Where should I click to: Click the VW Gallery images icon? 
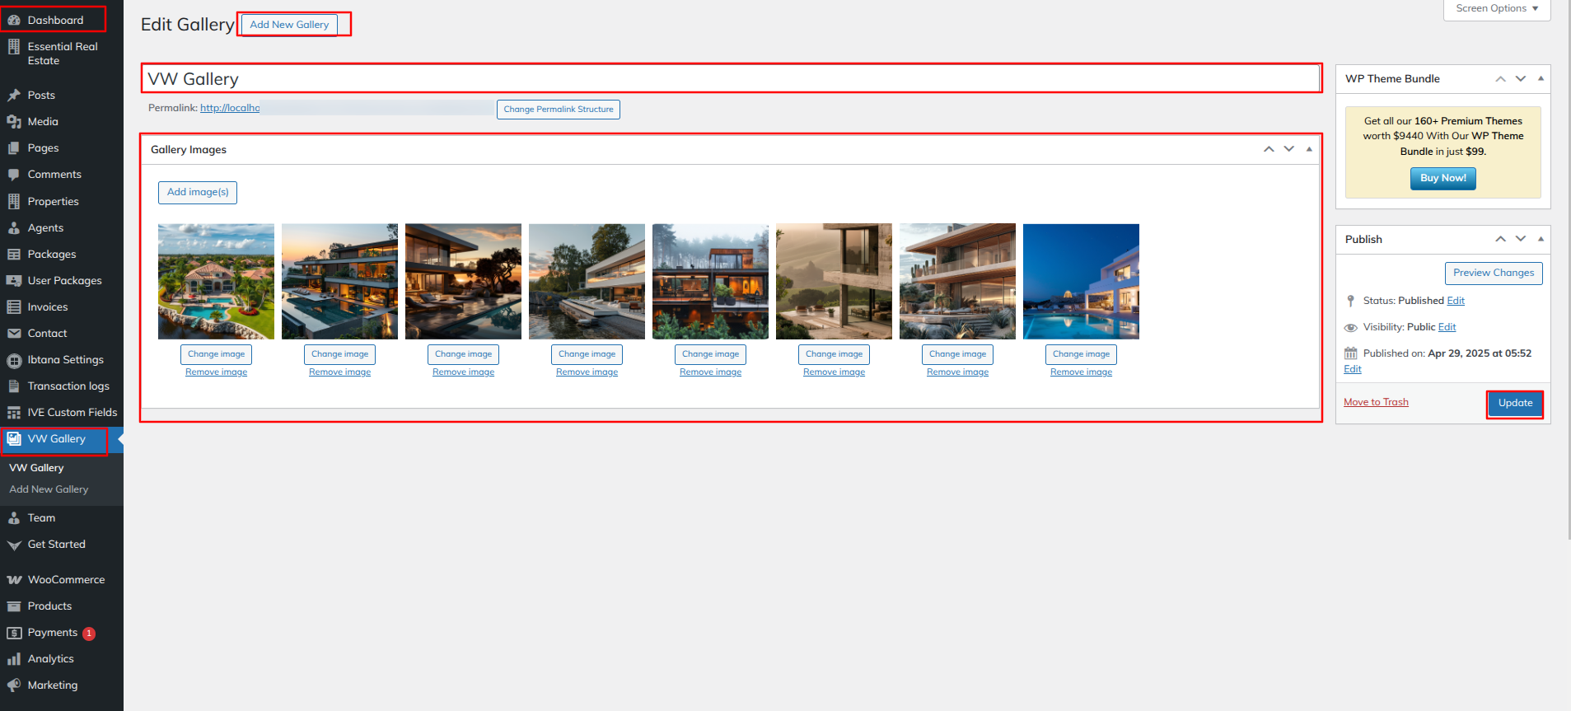[x=14, y=439]
